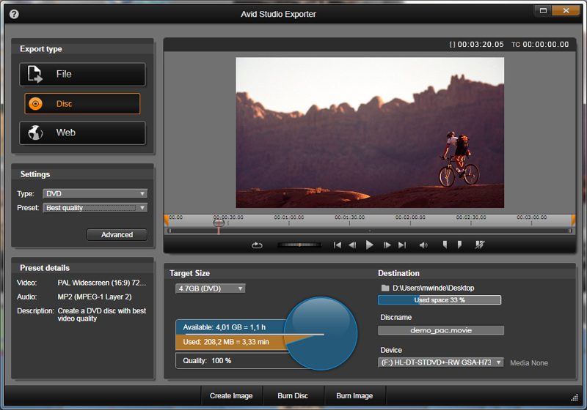Viewport: 587px width, 410px height.
Task: Open the Type dropdown showing DVD
Action: coord(95,194)
